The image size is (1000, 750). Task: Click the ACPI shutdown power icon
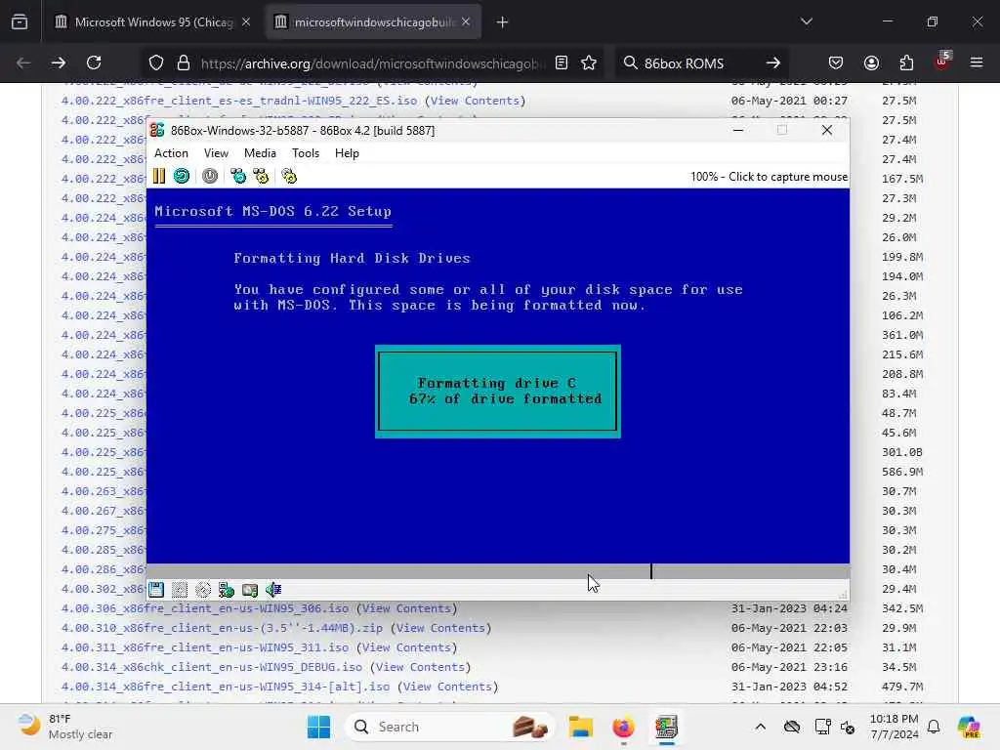(x=210, y=176)
